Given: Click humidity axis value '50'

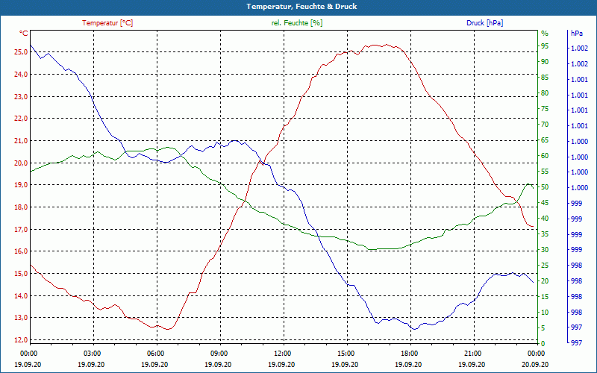Looking at the screenshot, I should 545,187.
